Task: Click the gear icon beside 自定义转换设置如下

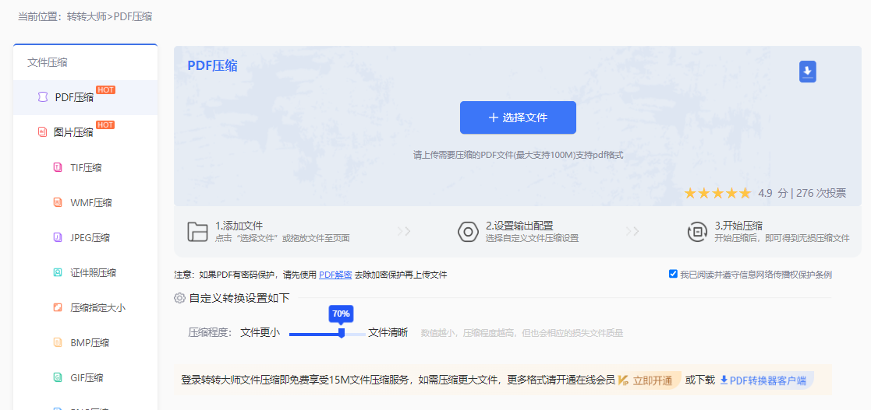Action: [179, 298]
